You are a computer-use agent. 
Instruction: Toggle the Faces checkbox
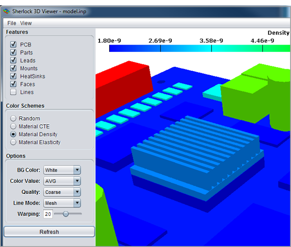pyautogui.click(x=14, y=84)
